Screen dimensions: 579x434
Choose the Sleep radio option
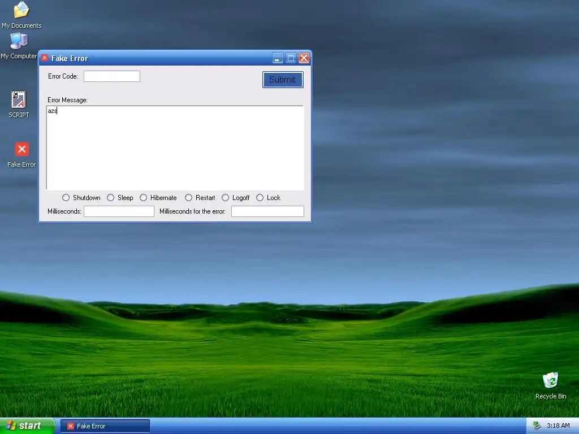110,198
